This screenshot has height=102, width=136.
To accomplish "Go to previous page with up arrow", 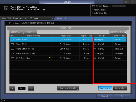I will coord(12,88).
